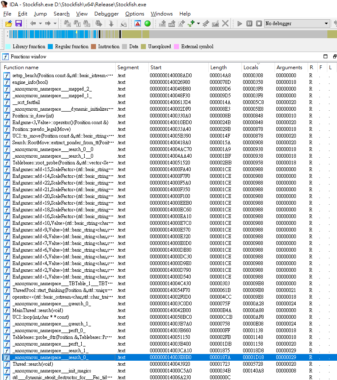Open the Jump menu
Viewport: 337px width, 380px height.
[40, 14]
